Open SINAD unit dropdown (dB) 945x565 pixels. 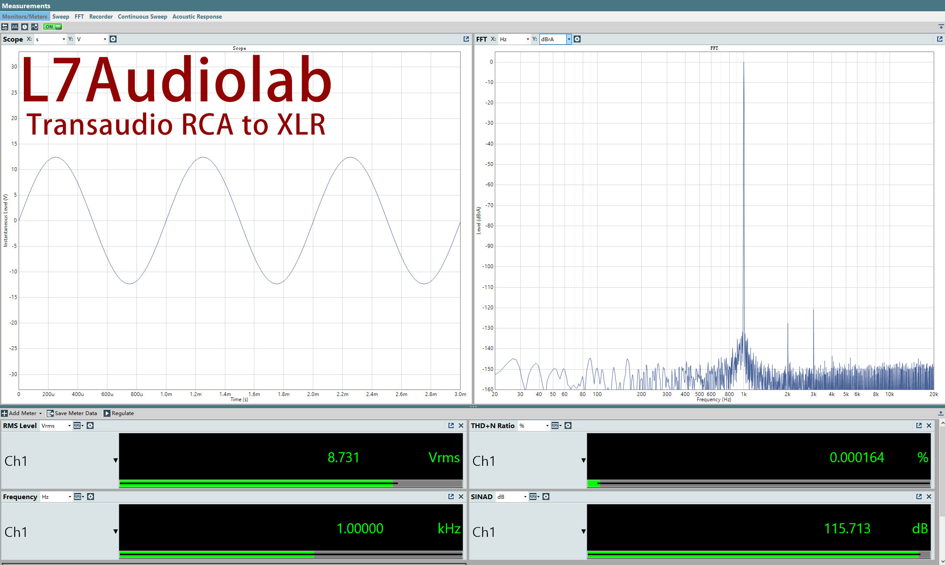[512, 497]
